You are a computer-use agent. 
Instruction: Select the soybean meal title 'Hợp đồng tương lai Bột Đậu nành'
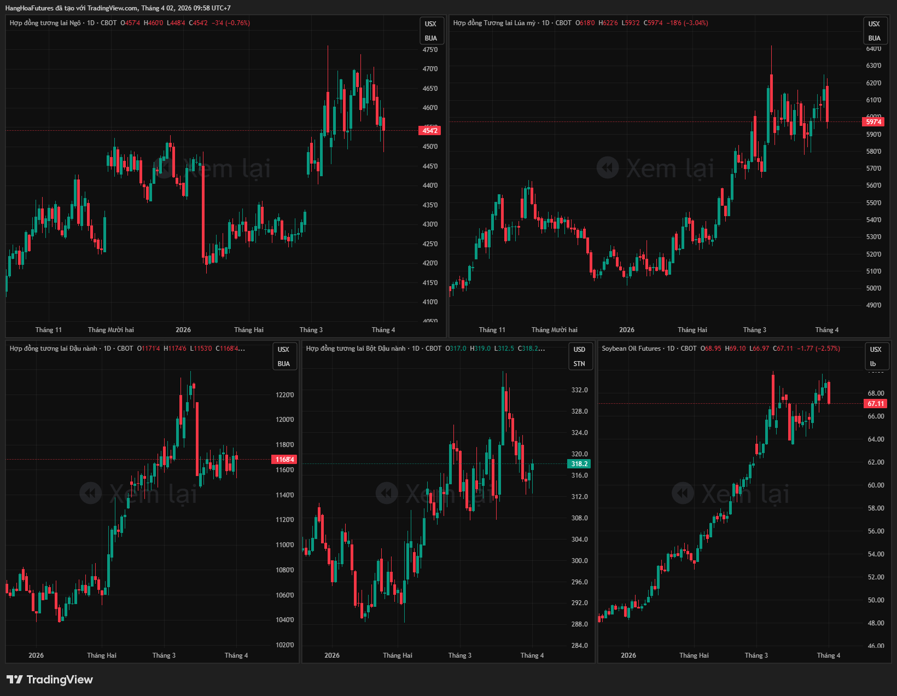pos(356,349)
